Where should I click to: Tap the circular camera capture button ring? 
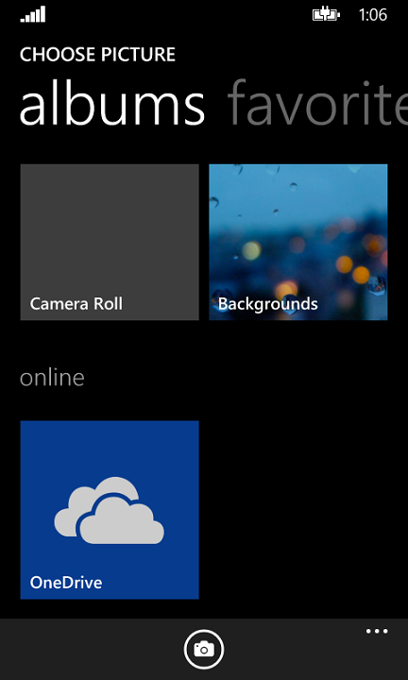tap(204, 649)
